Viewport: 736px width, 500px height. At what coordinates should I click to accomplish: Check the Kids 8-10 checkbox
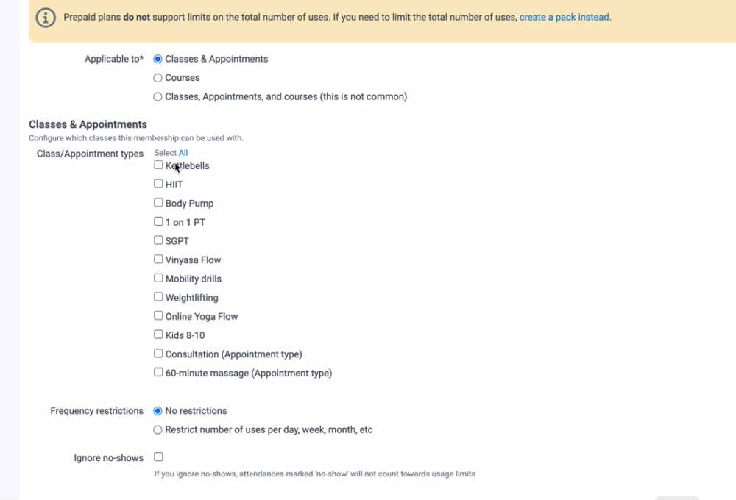pyautogui.click(x=158, y=335)
